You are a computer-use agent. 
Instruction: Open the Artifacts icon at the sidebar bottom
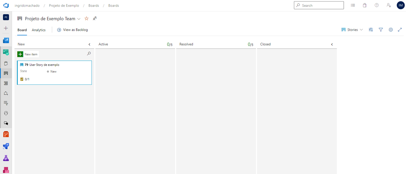coord(6,170)
